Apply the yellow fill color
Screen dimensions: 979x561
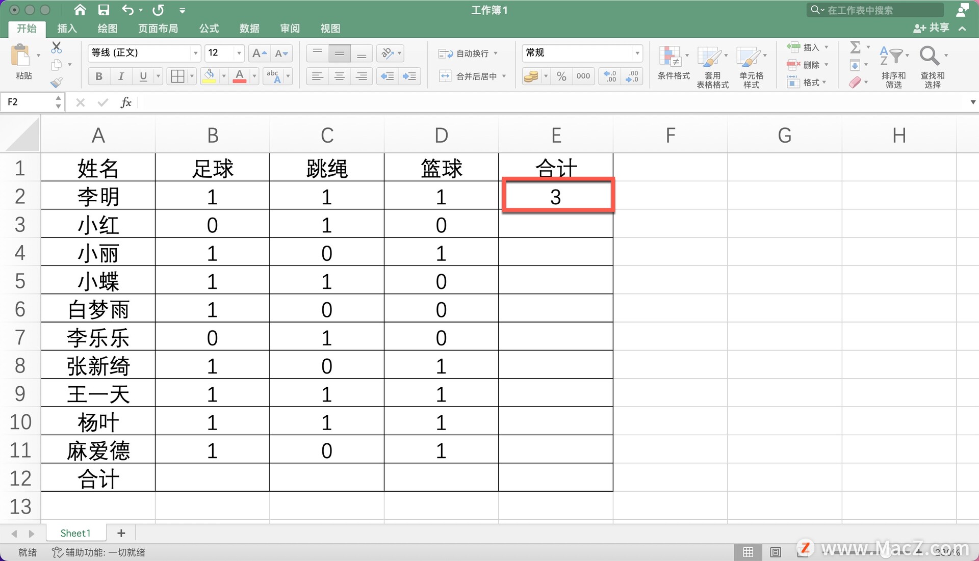[209, 76]
